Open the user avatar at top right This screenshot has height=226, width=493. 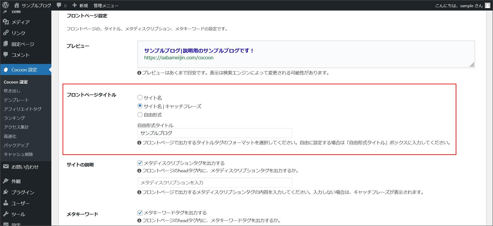tap(488, 5)
